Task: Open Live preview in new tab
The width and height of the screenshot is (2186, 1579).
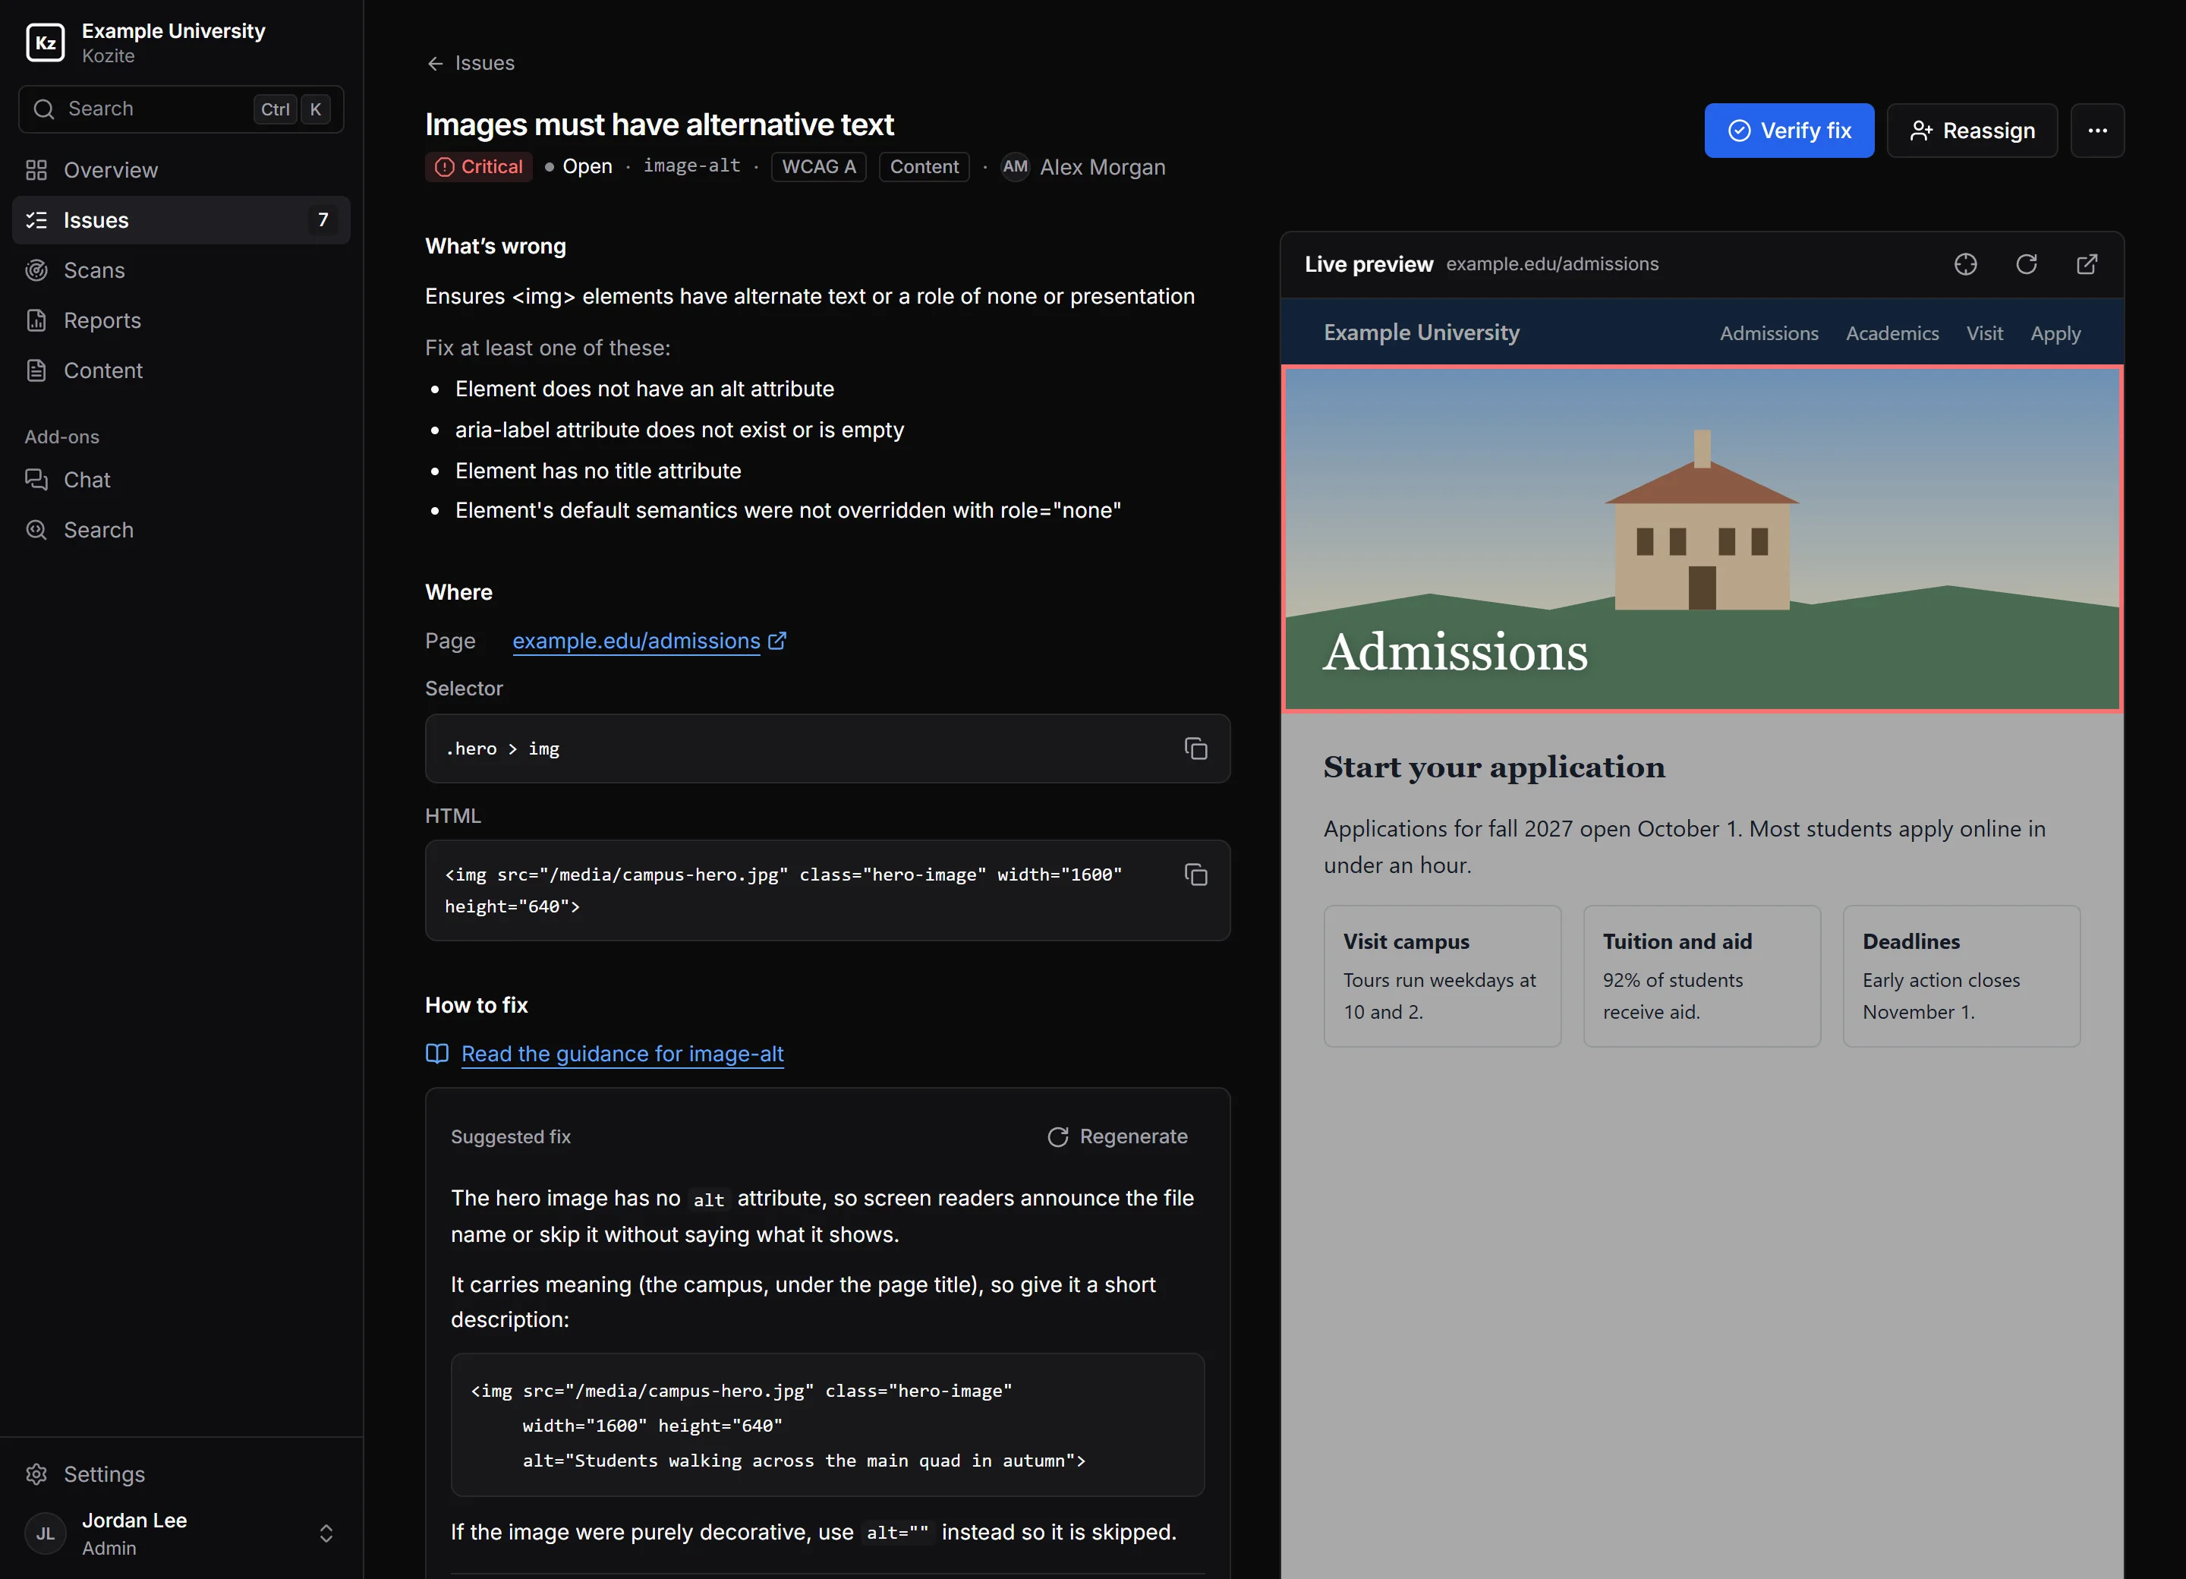Action: click(2087, 264)
